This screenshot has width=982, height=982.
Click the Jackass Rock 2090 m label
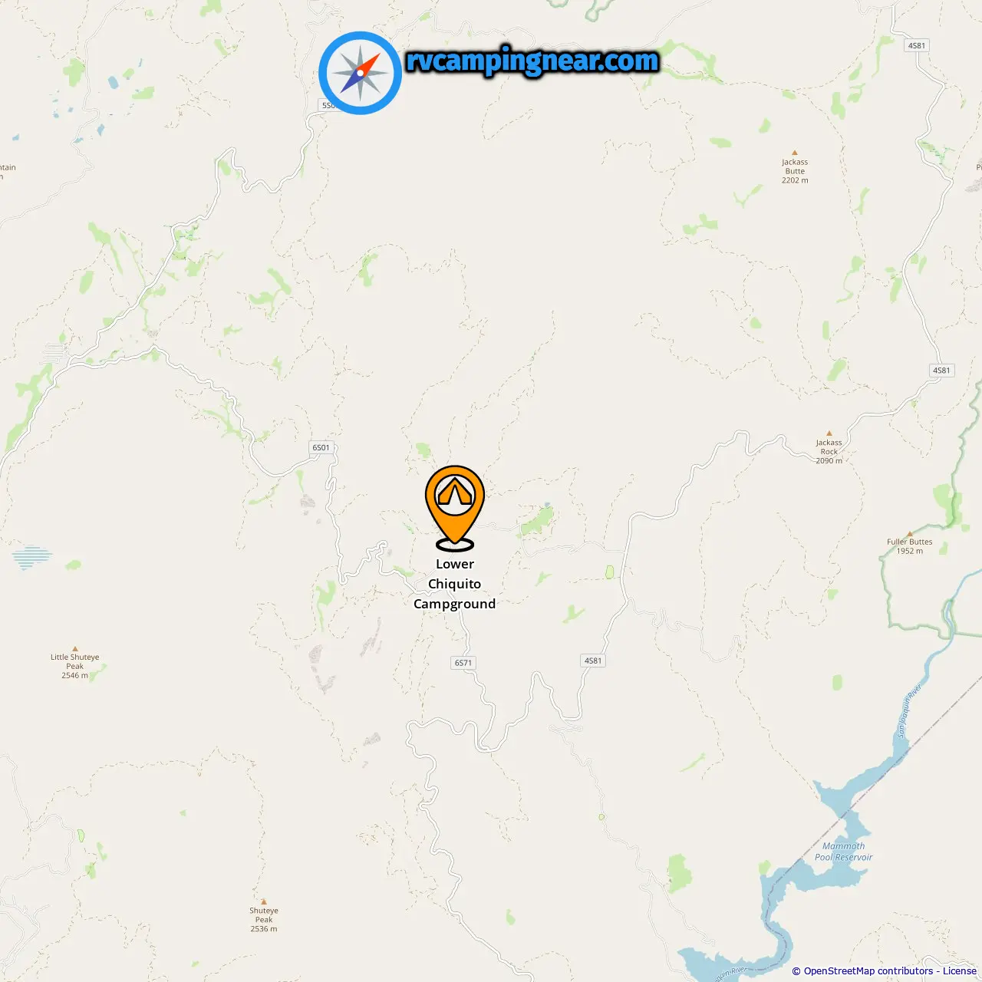coord(829,452)
